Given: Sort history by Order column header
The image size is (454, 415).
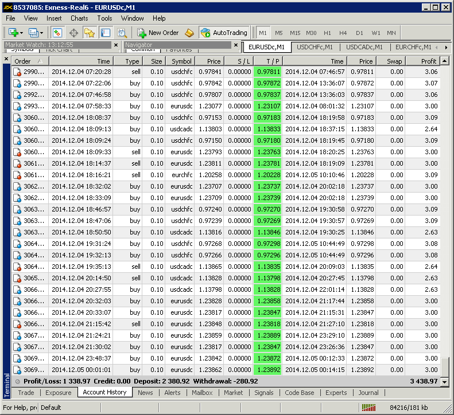Looking at the screenshot, I should coord(30,61).
